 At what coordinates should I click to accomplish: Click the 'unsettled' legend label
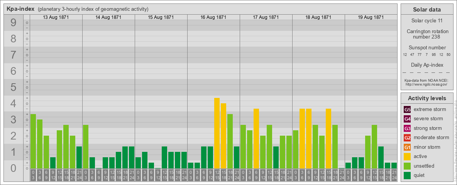tap(424, 166)
